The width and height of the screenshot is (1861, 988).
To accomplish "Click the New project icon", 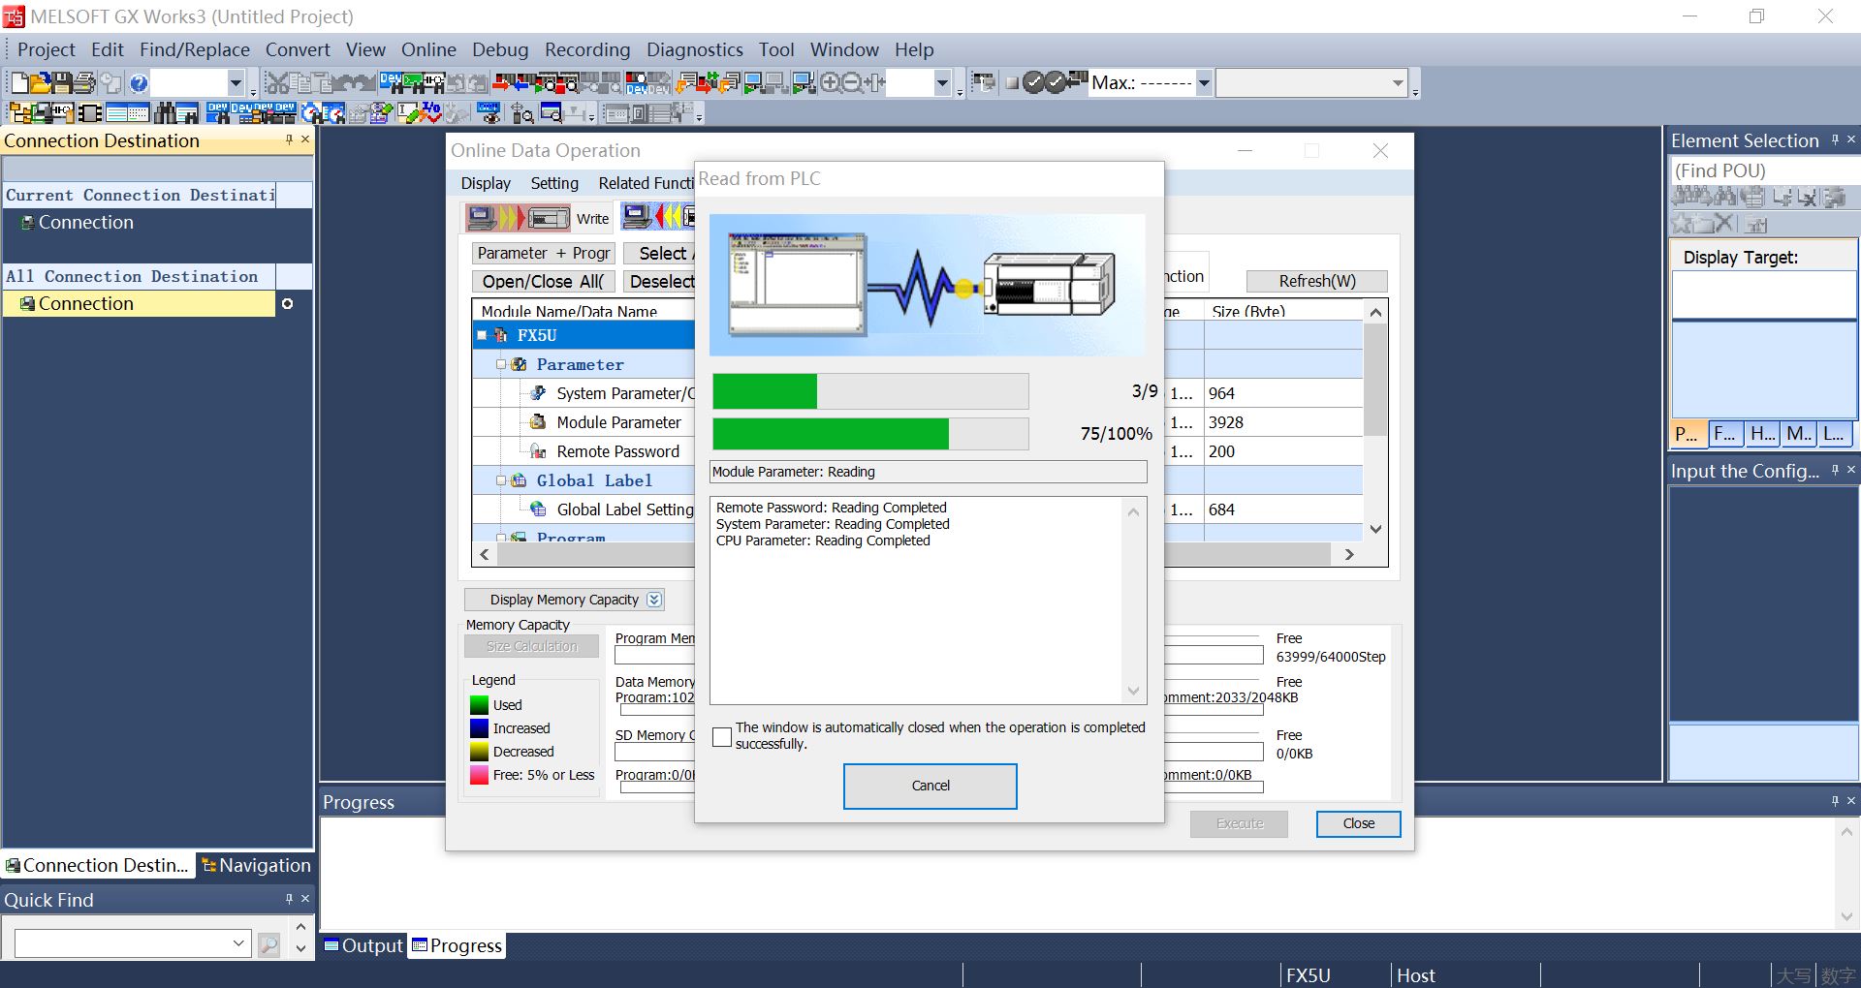I will click(x=18, y=83).
